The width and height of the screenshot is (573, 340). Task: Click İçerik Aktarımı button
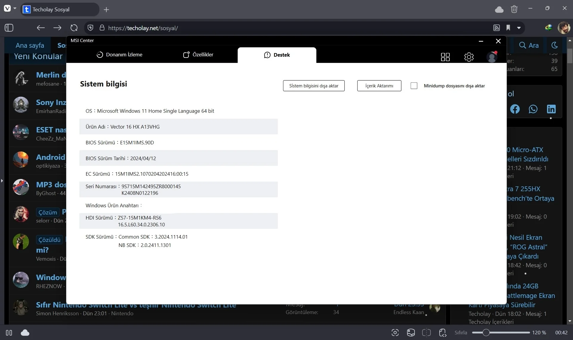379,86
